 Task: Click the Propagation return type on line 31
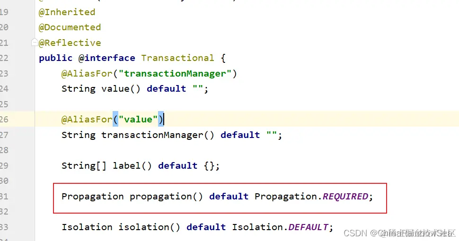[x=92, y=196]
